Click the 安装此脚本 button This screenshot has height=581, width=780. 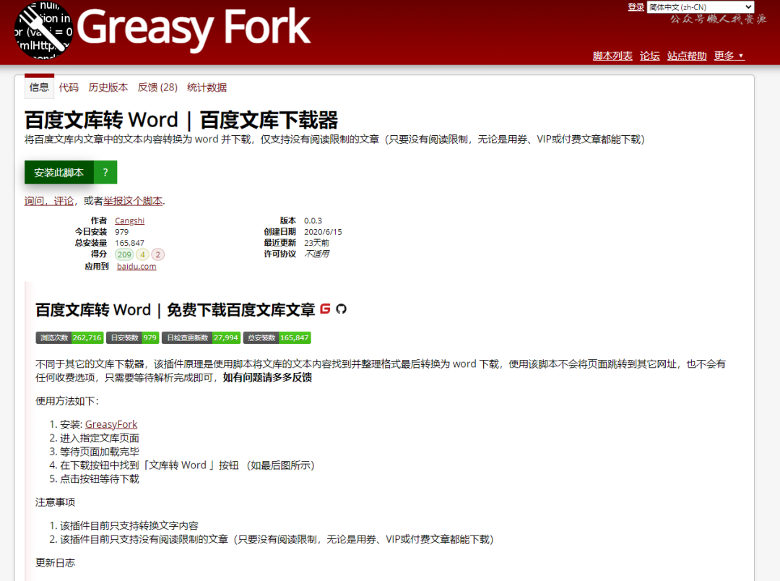pyautogui.click(x=58, y=172)
